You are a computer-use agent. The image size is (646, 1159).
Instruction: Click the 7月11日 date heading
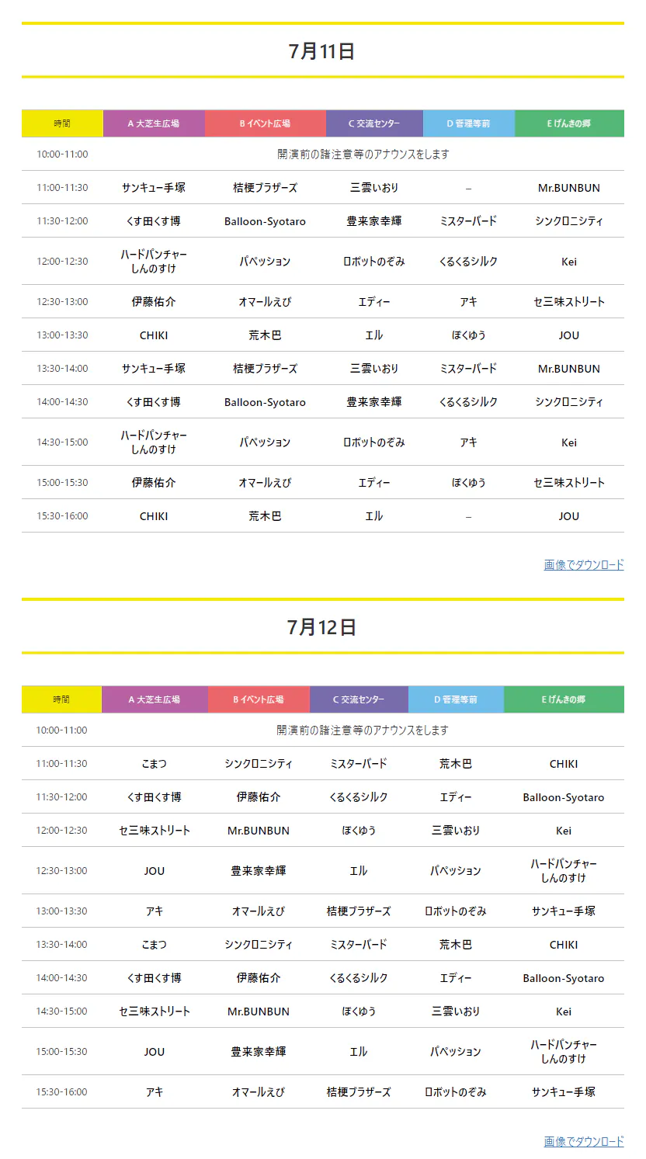[322, 51]
